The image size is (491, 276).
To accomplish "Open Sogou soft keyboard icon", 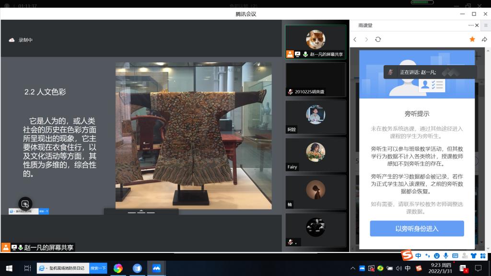I will [x=455, y=256].
